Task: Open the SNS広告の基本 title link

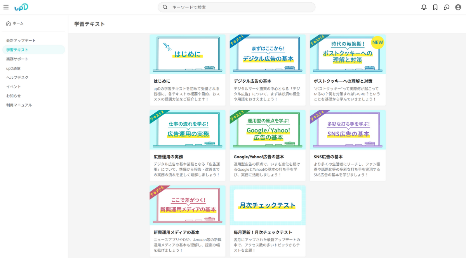Action: pos(328,157)
